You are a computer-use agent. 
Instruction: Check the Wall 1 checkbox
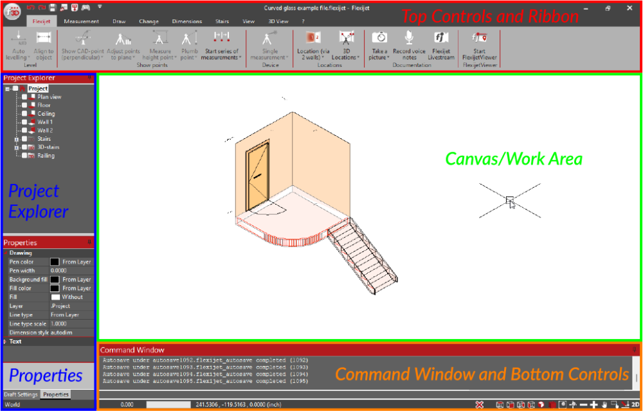click(x=24, y=122)
